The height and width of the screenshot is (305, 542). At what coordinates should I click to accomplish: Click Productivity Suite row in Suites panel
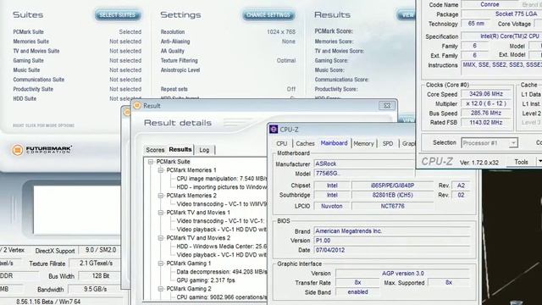pyautogui.click(x=77, y=89)
